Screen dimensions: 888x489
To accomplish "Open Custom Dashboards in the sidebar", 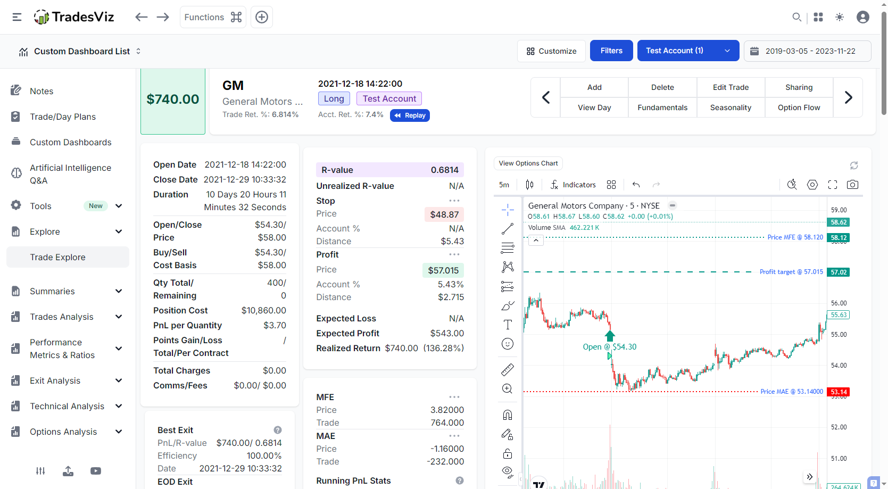I will coord(70,142).
